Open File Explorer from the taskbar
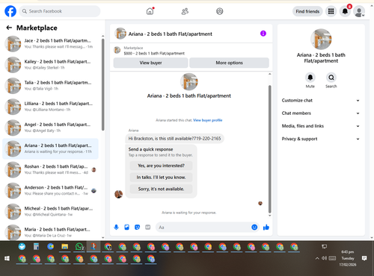The height and width of the screenshot is (276, 374). 65,247
